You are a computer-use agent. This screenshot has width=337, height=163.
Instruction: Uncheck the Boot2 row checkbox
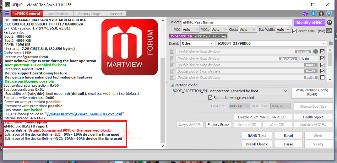tap(322, 71)
